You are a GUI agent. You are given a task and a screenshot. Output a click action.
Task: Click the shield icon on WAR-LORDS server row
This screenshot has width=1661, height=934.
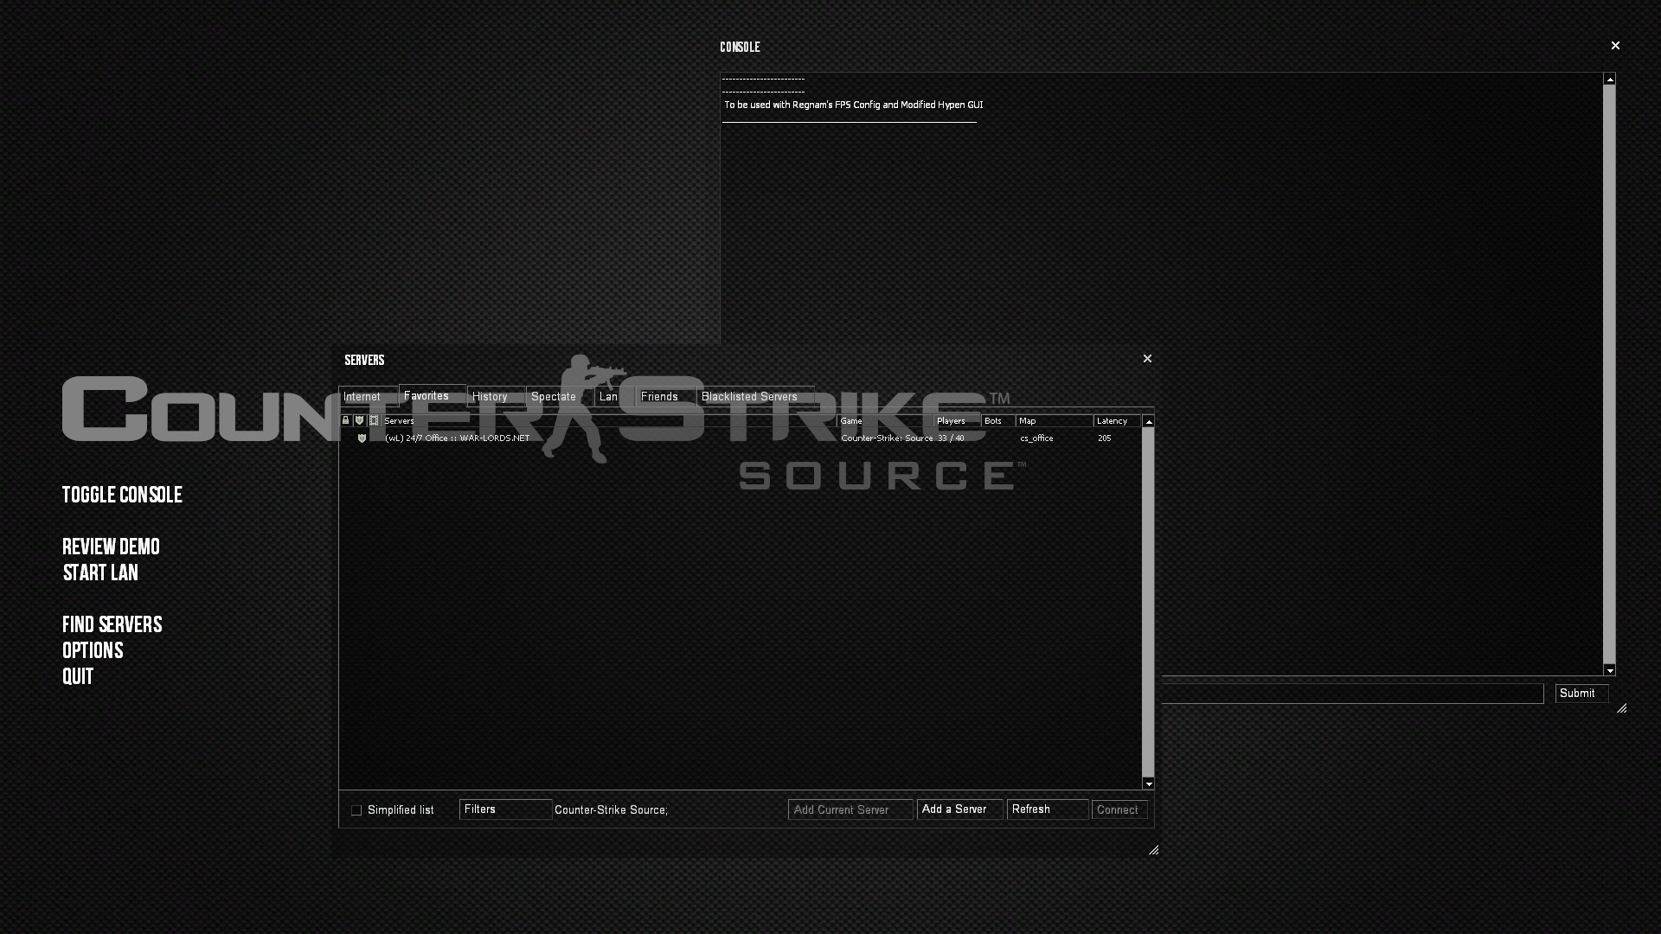362,438
